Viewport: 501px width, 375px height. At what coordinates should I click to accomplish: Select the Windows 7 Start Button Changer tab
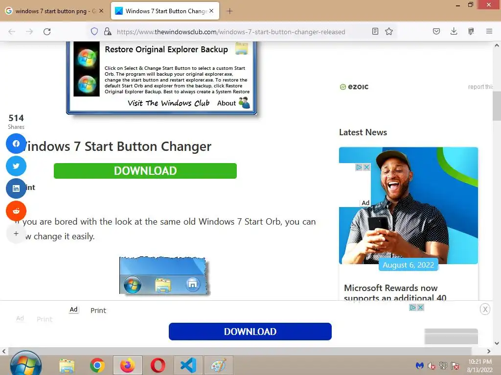point(165,11)
